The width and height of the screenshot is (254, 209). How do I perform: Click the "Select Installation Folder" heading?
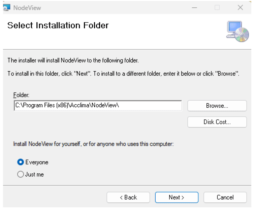[58, 26]
